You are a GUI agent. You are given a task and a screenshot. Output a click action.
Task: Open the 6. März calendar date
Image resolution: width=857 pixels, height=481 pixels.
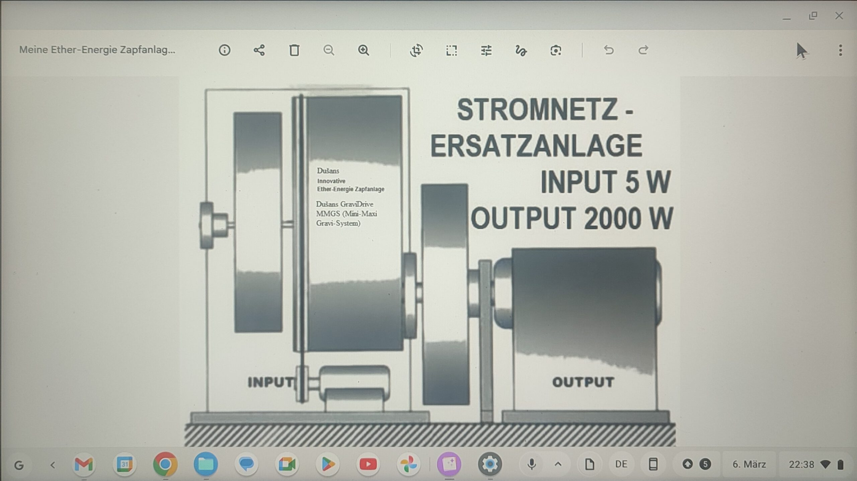[x=749, y=464]
